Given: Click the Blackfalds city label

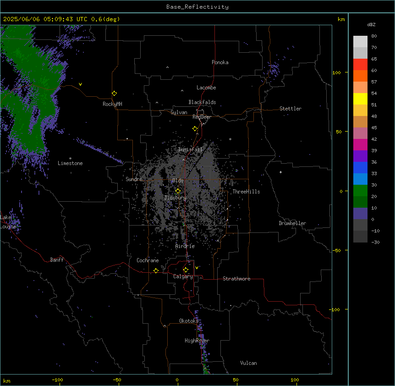Looking at the screenshot, I should (x=202, y=102).
